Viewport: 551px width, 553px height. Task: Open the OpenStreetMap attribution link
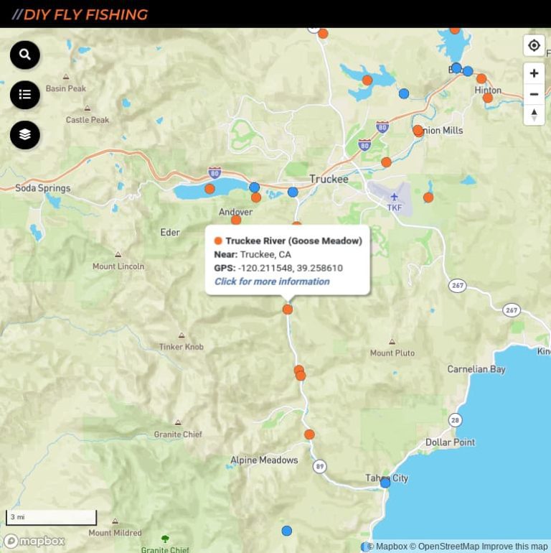tap(448, 547)
